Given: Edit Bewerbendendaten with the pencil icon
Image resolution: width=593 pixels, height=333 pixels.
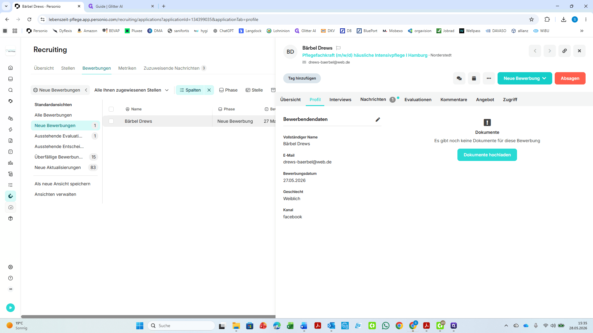Looking at the screenshot, I should (x=378, y=120).
